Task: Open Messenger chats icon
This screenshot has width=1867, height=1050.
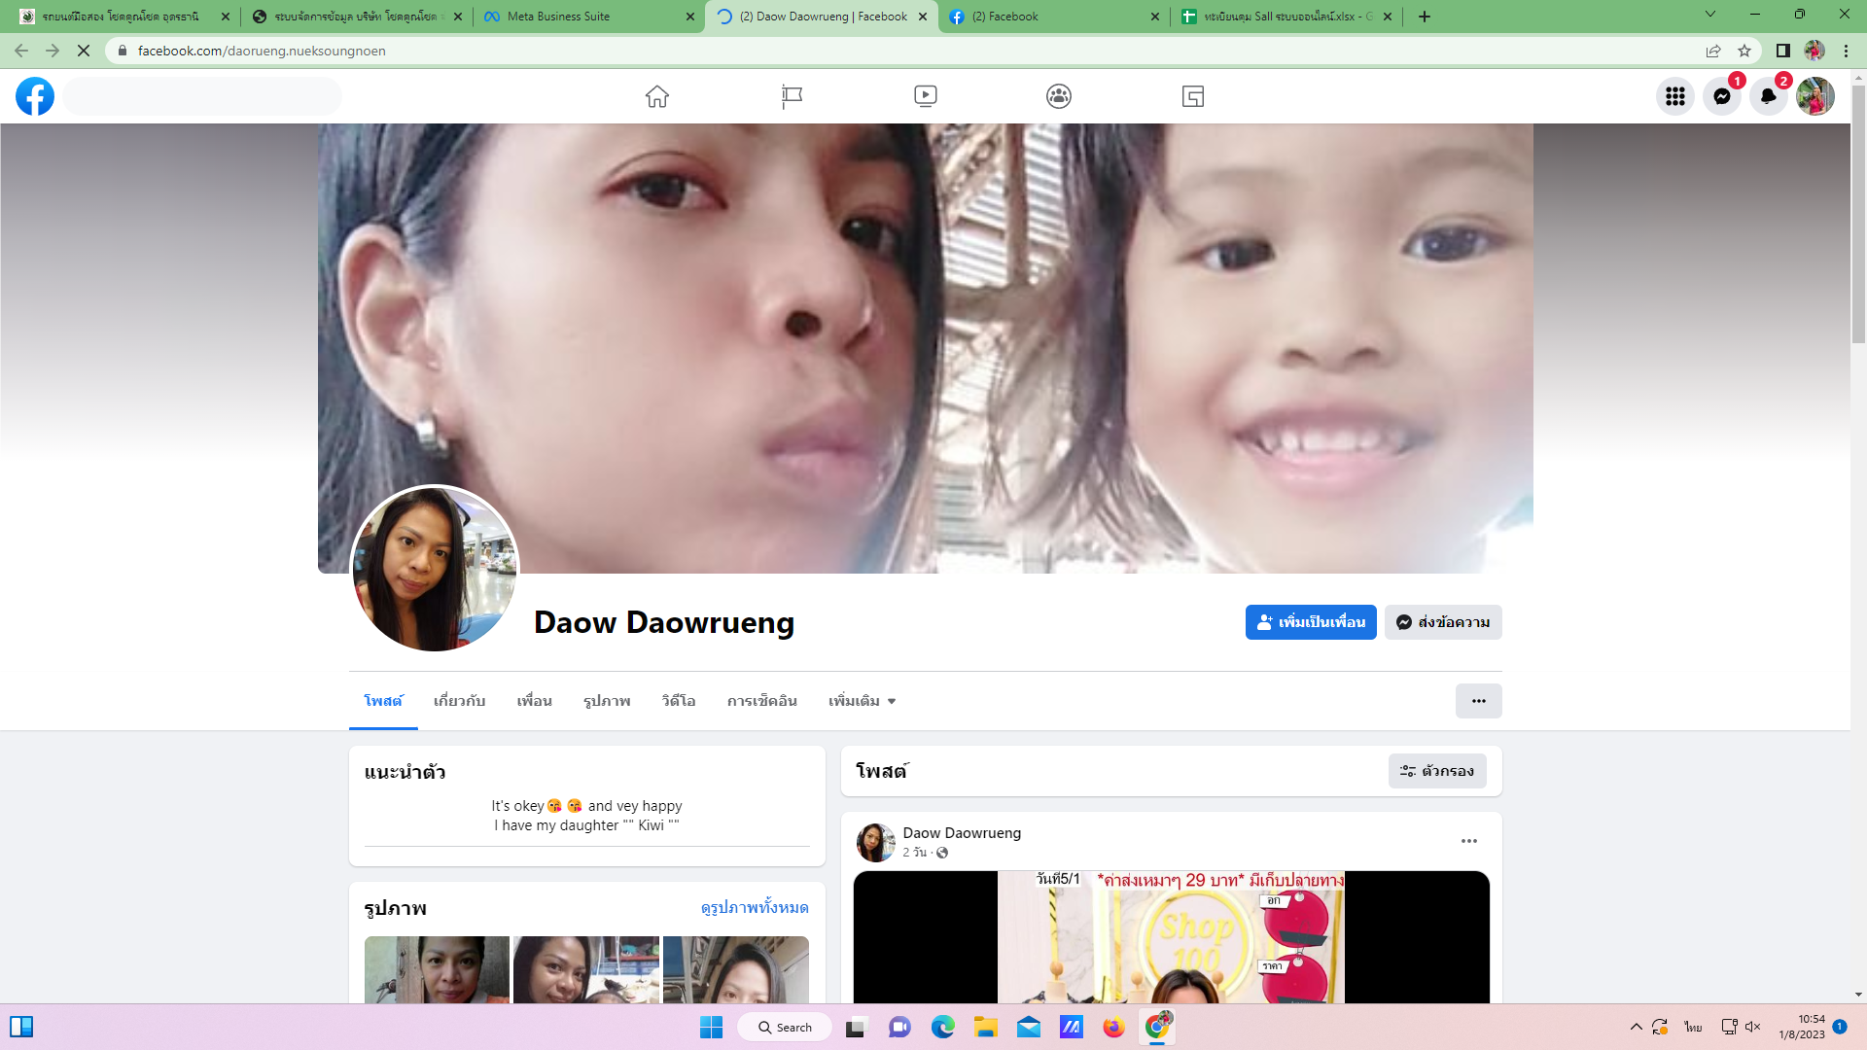Action: click(1721, 96)
